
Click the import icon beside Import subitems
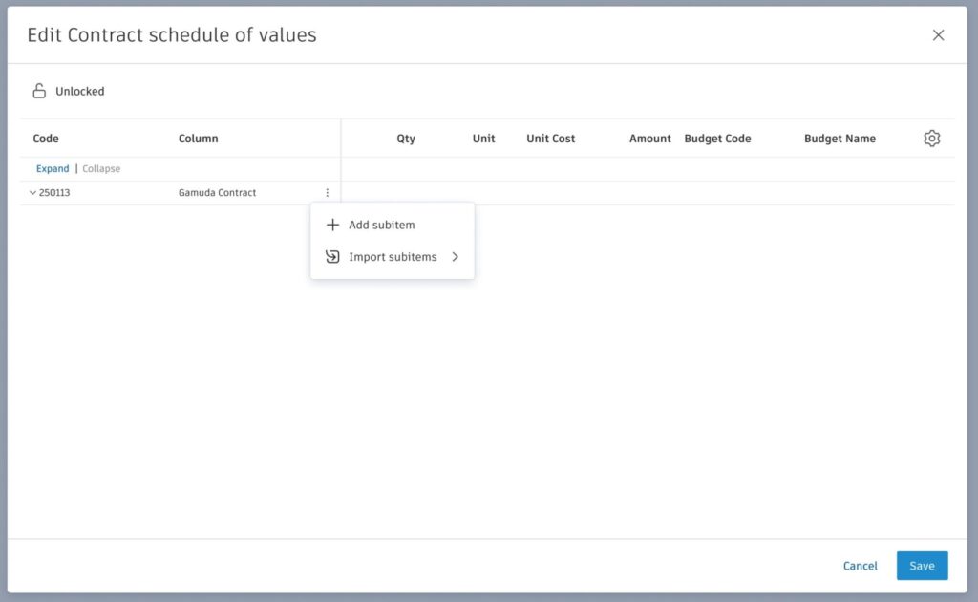(x=332, y=257)
